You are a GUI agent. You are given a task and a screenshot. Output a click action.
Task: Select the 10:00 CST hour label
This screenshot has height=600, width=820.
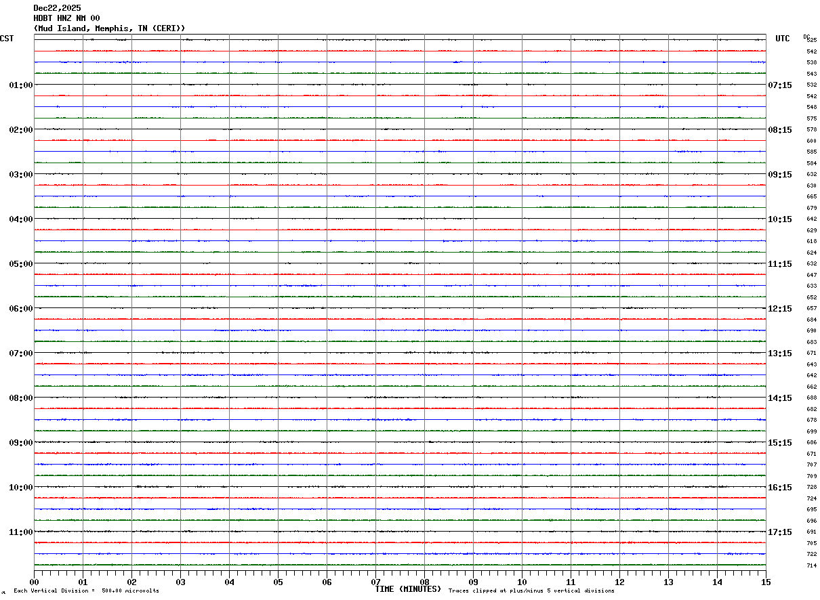(x=21, y=488)
